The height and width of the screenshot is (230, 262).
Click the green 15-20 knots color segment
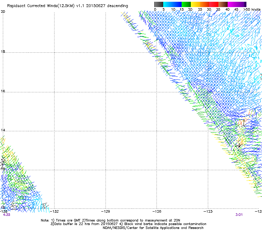tap(186, 4)
